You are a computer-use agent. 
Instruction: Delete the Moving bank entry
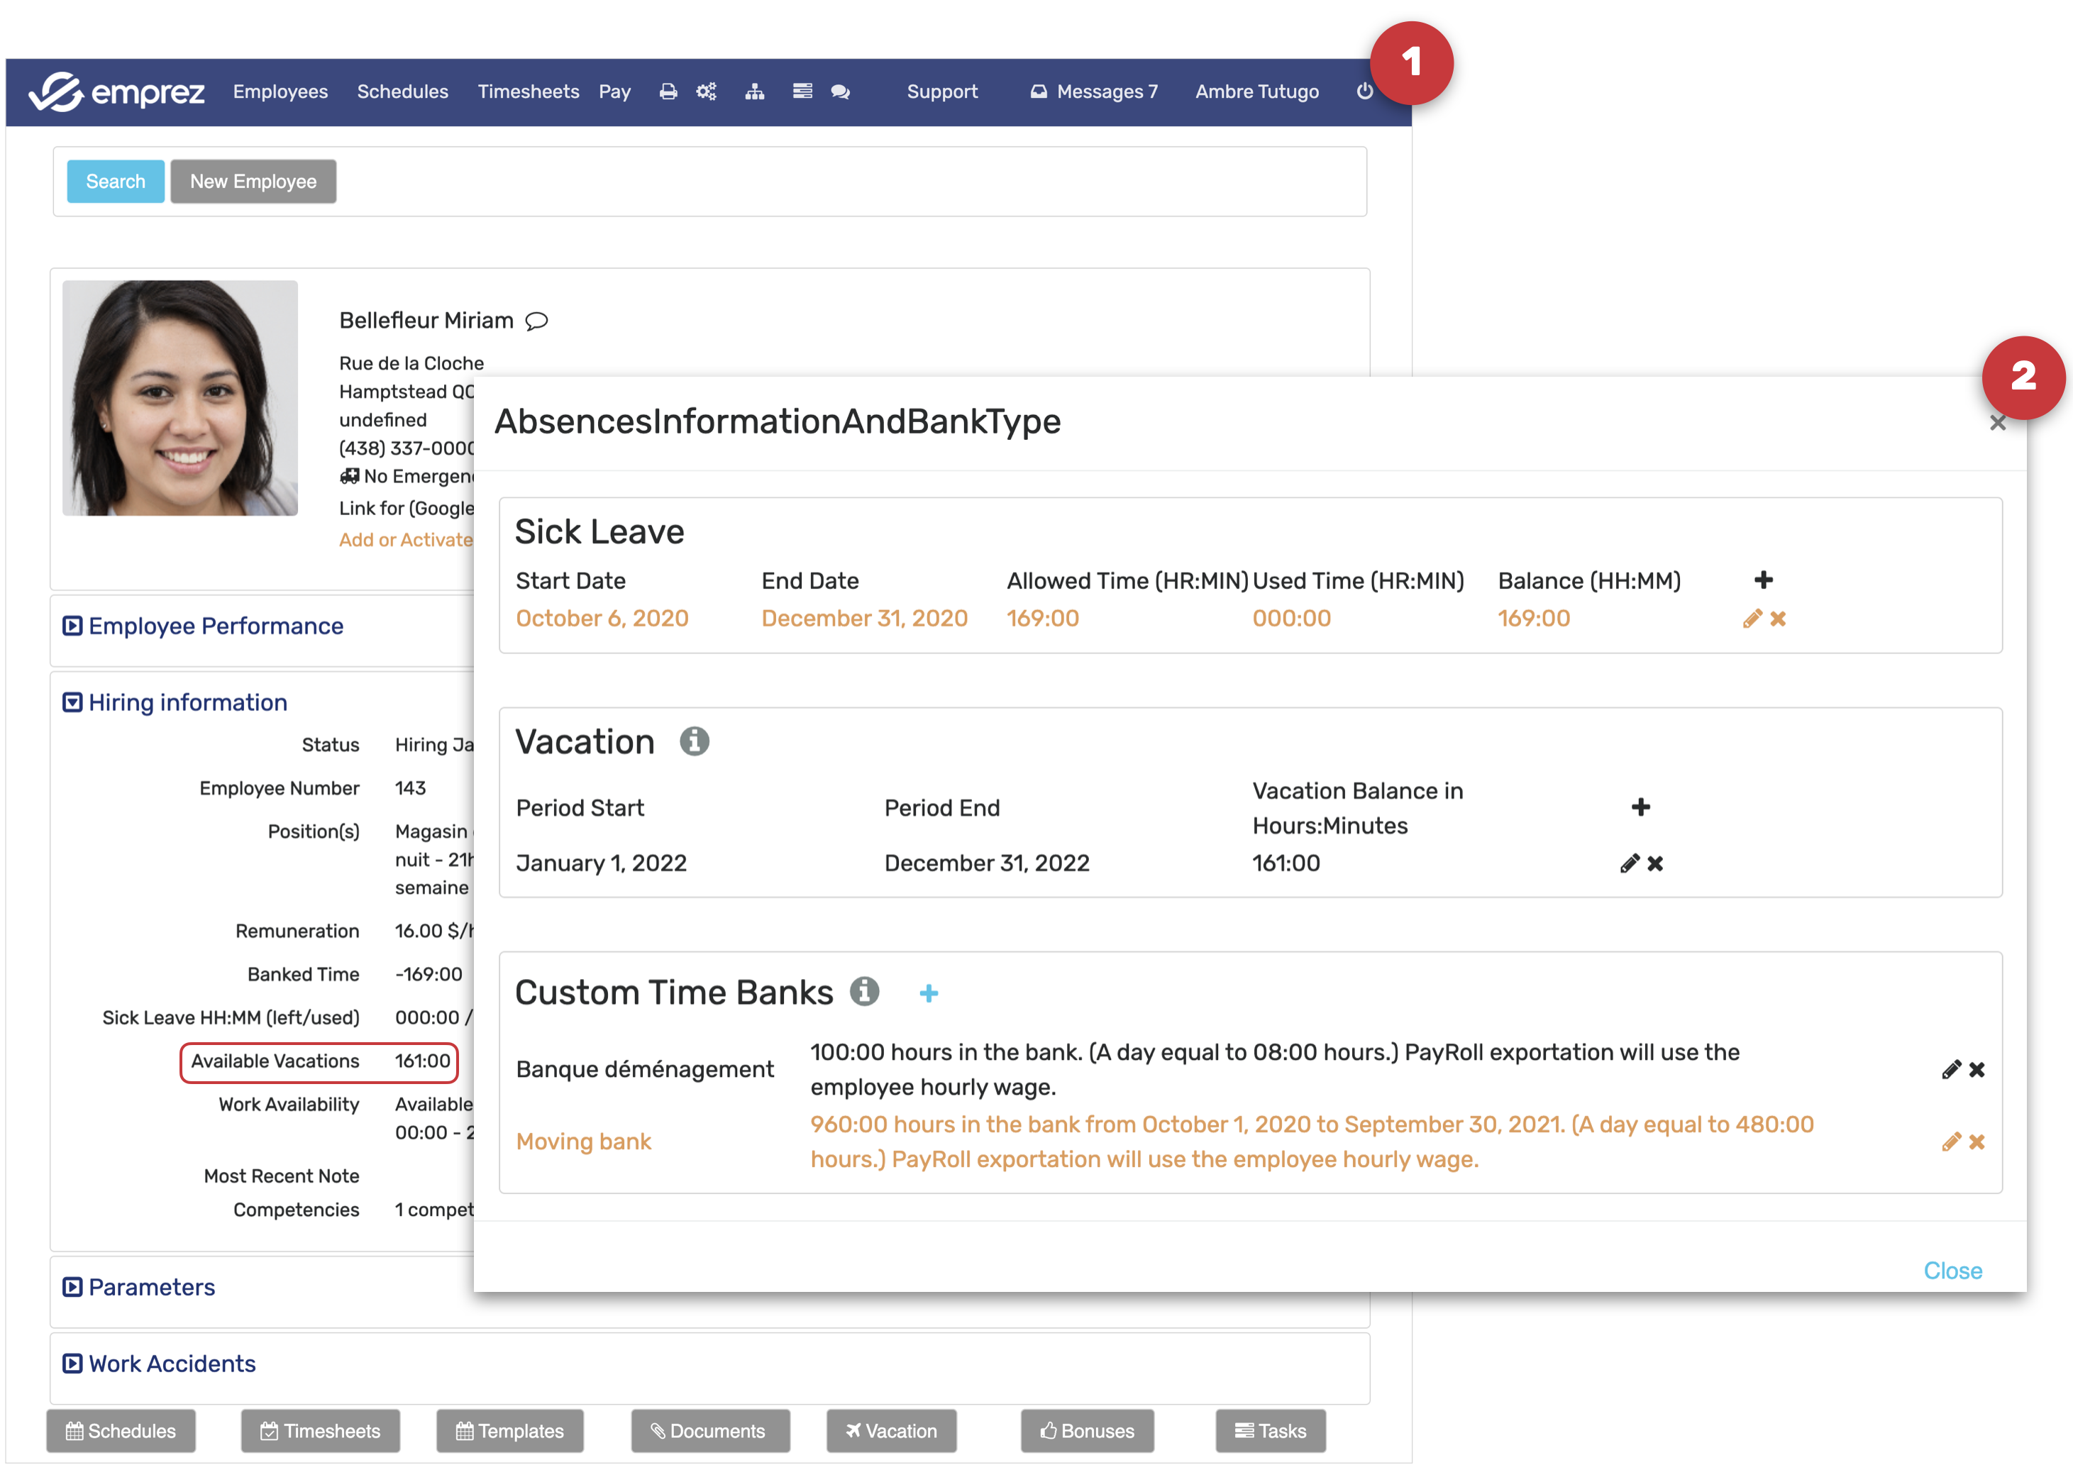[x=1977, y=1142]
